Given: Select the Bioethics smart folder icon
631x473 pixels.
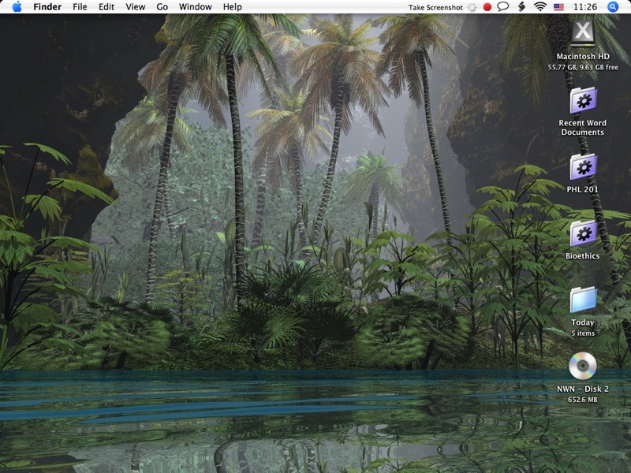Looking at the screenshot, I should (x=583, y=233).
